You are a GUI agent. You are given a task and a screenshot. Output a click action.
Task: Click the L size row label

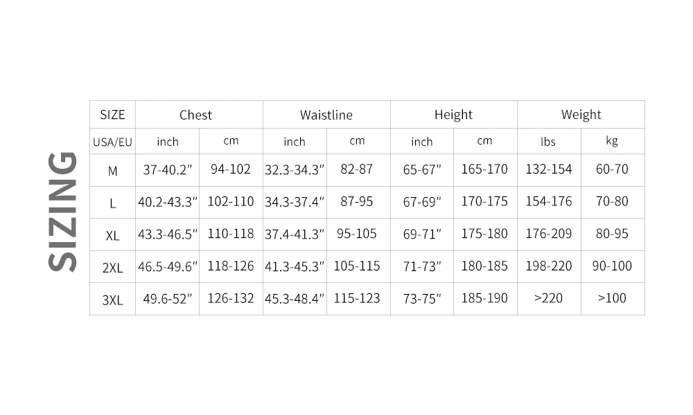click(x=112, y=203)
